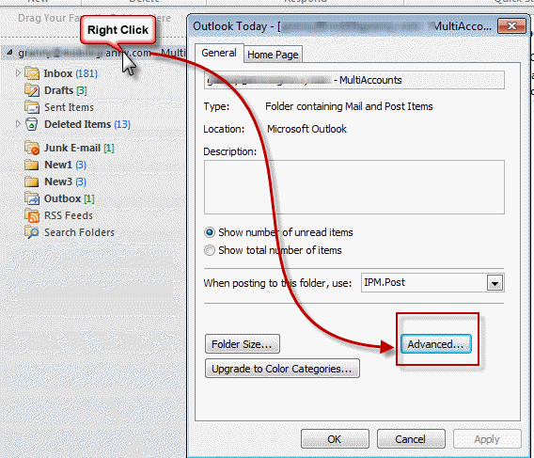Screen dimensions: 534x458
Task: Click the Sent Items folder icon
Action: tap(32, 107)
